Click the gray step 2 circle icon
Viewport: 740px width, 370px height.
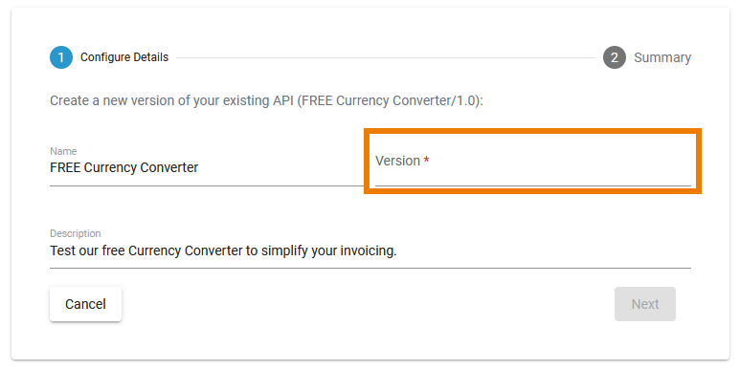(615, 57)
